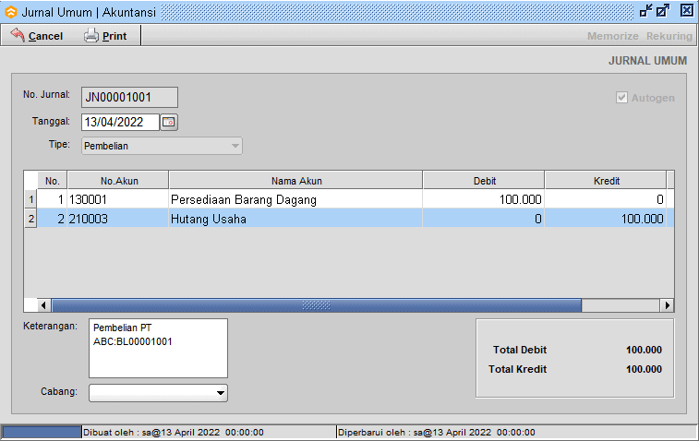
Task: Click the horizontal scrollbar left arrow
Action: coord(43,305)
